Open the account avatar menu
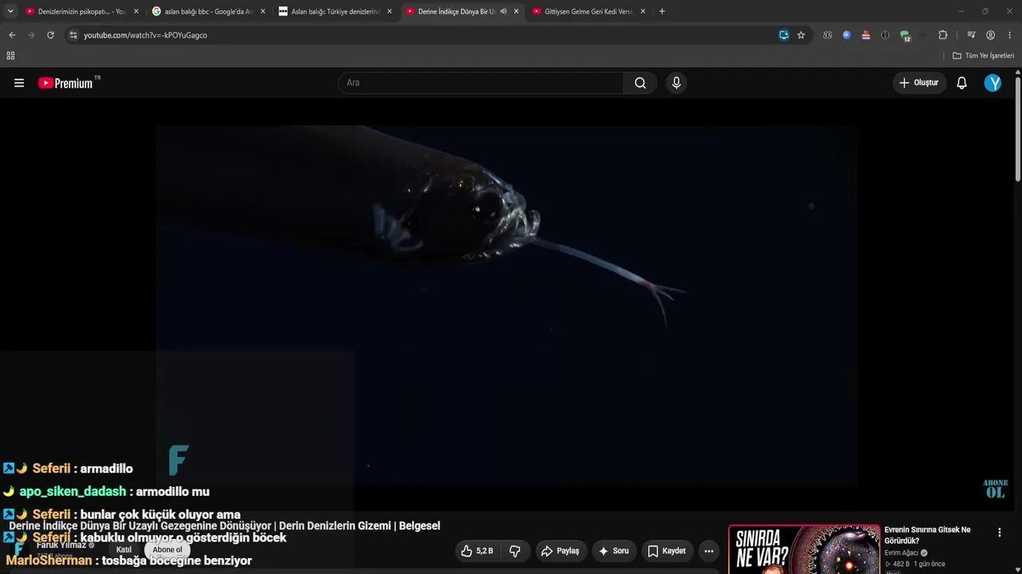This screenshot has height=574, width=1022. [x=992, y=83]
